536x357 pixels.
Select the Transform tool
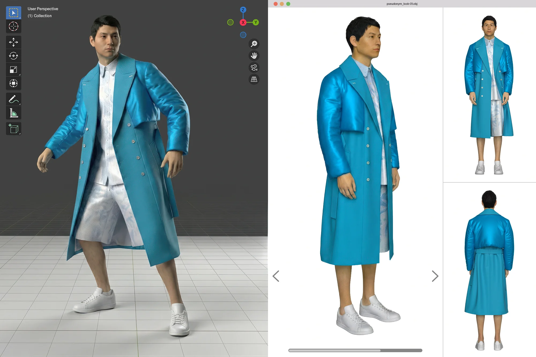coord(13,83)
